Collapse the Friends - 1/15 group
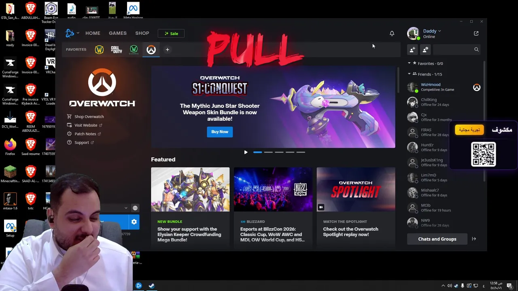Image resolution: width=518 pixels, height=291 pixels. (x=409, y=74)
